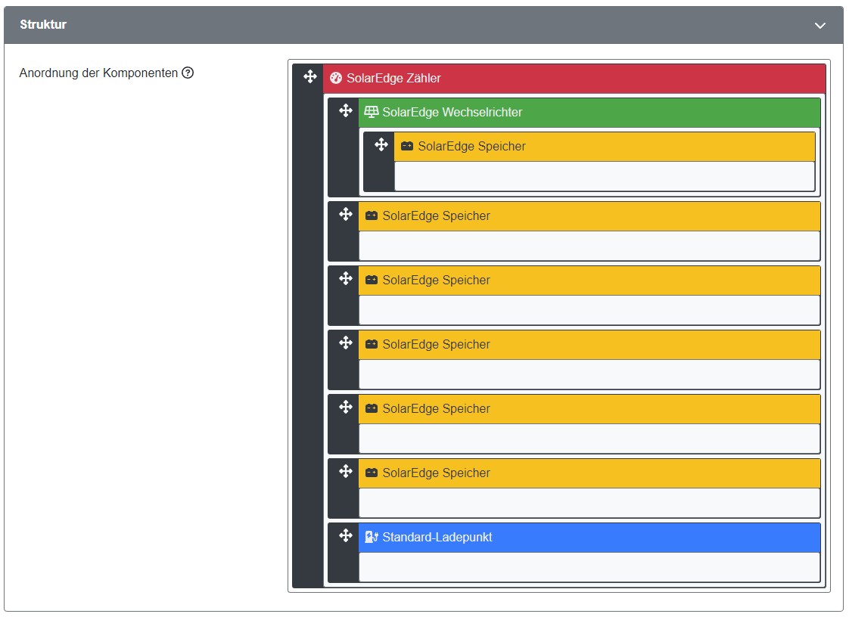This screenshot has height=617, width=849.
Task: Click the gauge icon of SolarEdge Zähler
Action: 336,78
